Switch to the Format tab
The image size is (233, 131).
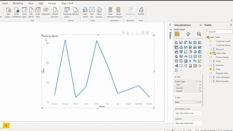[x=52, y=3]
